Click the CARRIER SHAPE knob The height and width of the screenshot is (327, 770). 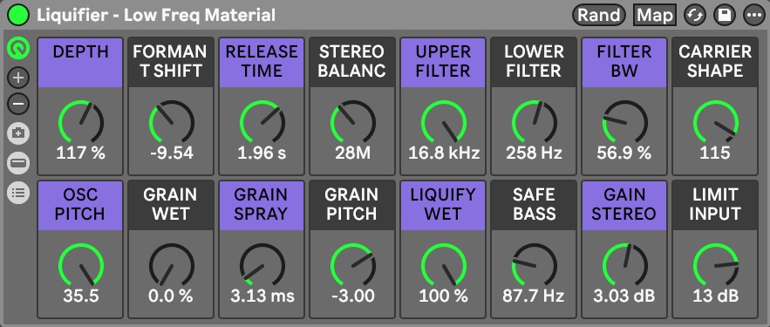click(715, 123)
